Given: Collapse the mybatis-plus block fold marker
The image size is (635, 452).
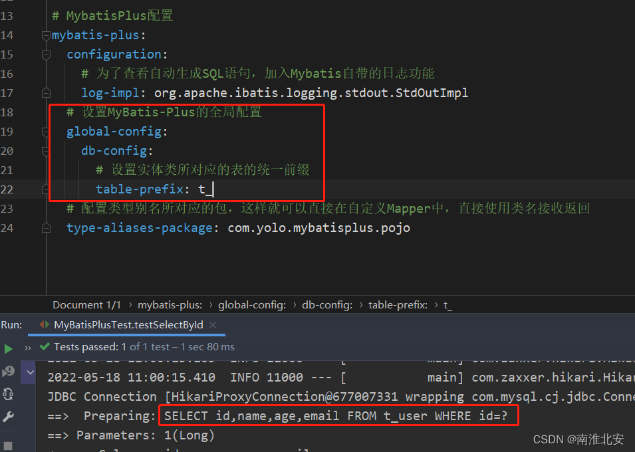Looking at the screenshot, I should point(46,36).
